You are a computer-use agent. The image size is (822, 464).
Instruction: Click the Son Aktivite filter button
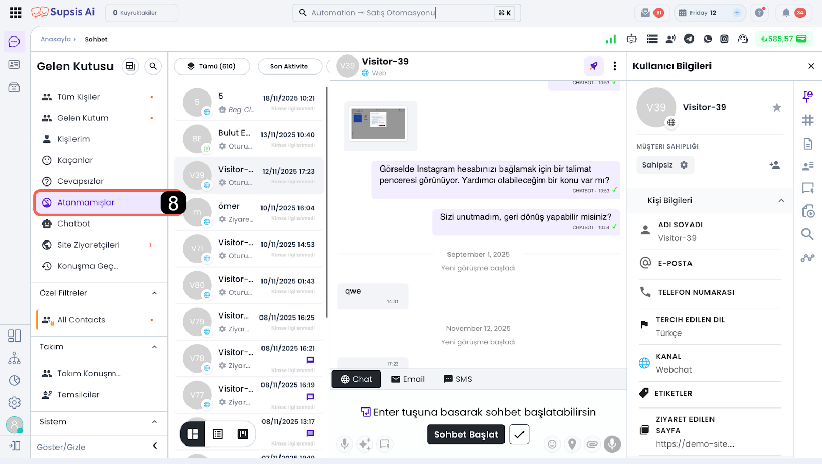[x=289, y=66]
